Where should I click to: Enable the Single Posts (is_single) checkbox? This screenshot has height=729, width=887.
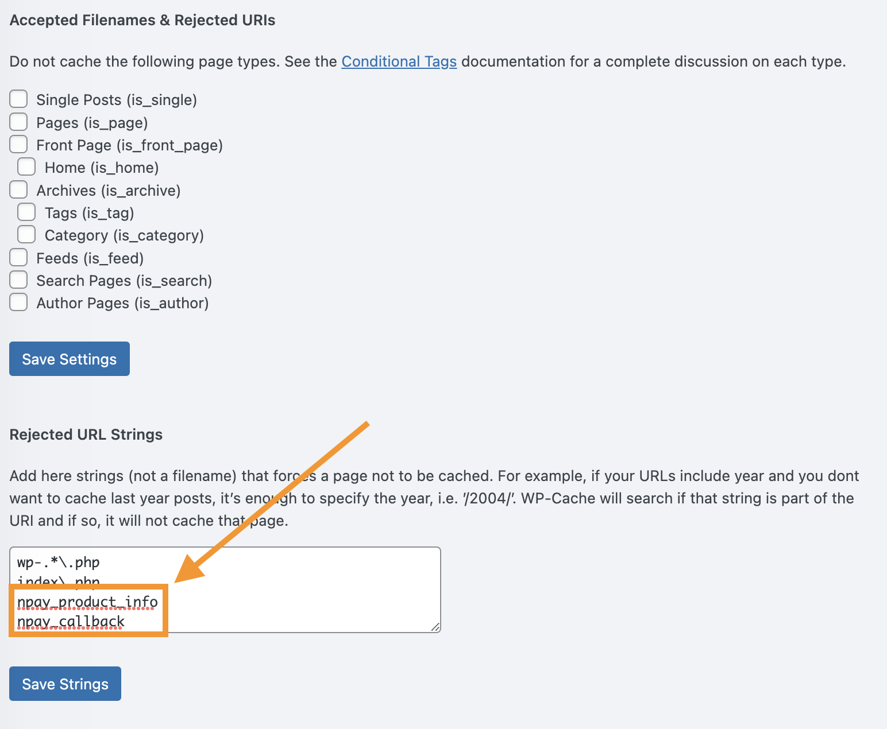click(18, 99)
